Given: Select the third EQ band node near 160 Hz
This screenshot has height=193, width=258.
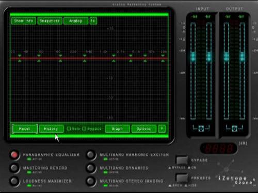Looking at the screenshot, I should (x=60, y=58).
